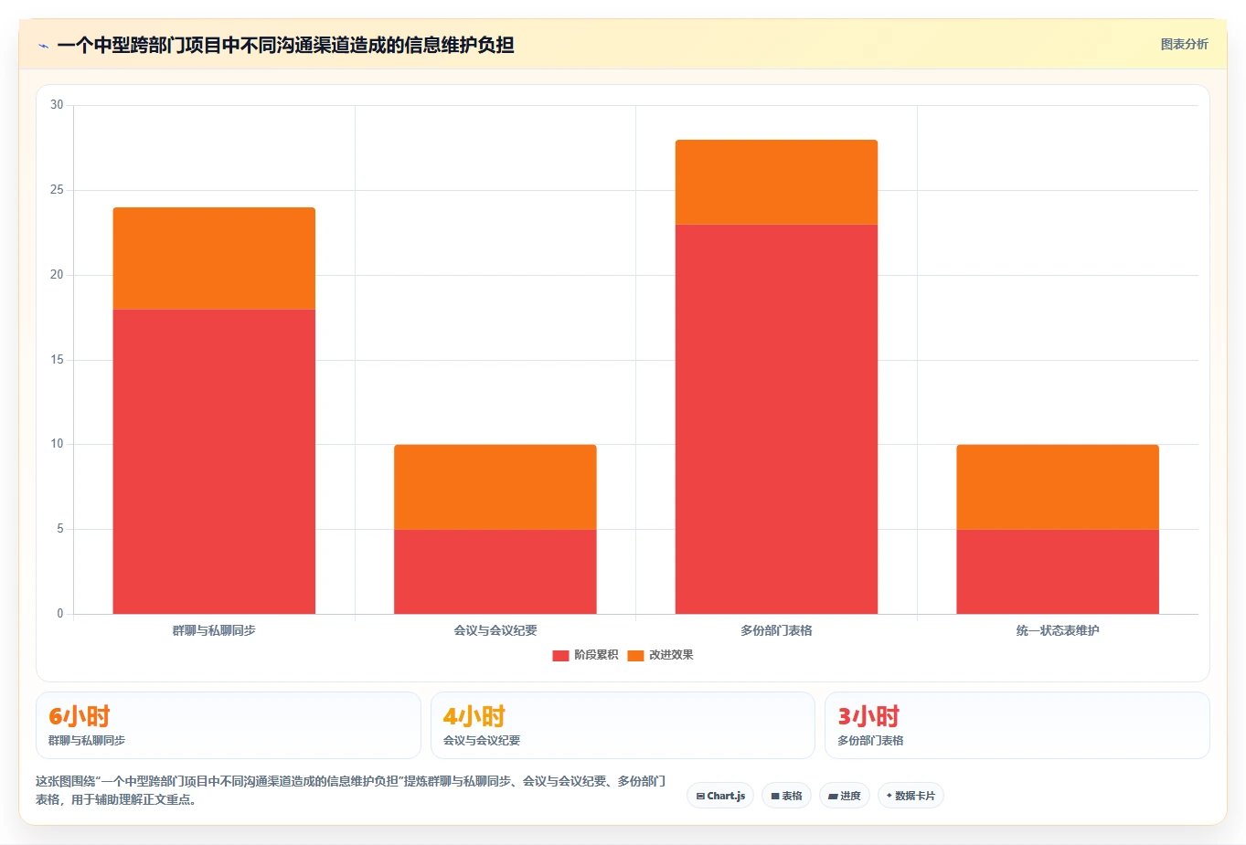
Task: Click the red 阶段累积 legend swatch
Action: coord(560,656)
